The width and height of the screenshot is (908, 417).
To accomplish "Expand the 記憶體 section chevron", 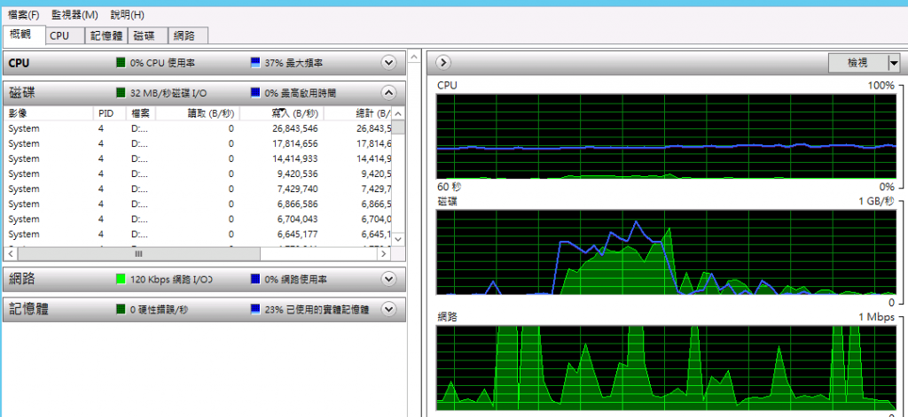I will click(x=388, y=309).
